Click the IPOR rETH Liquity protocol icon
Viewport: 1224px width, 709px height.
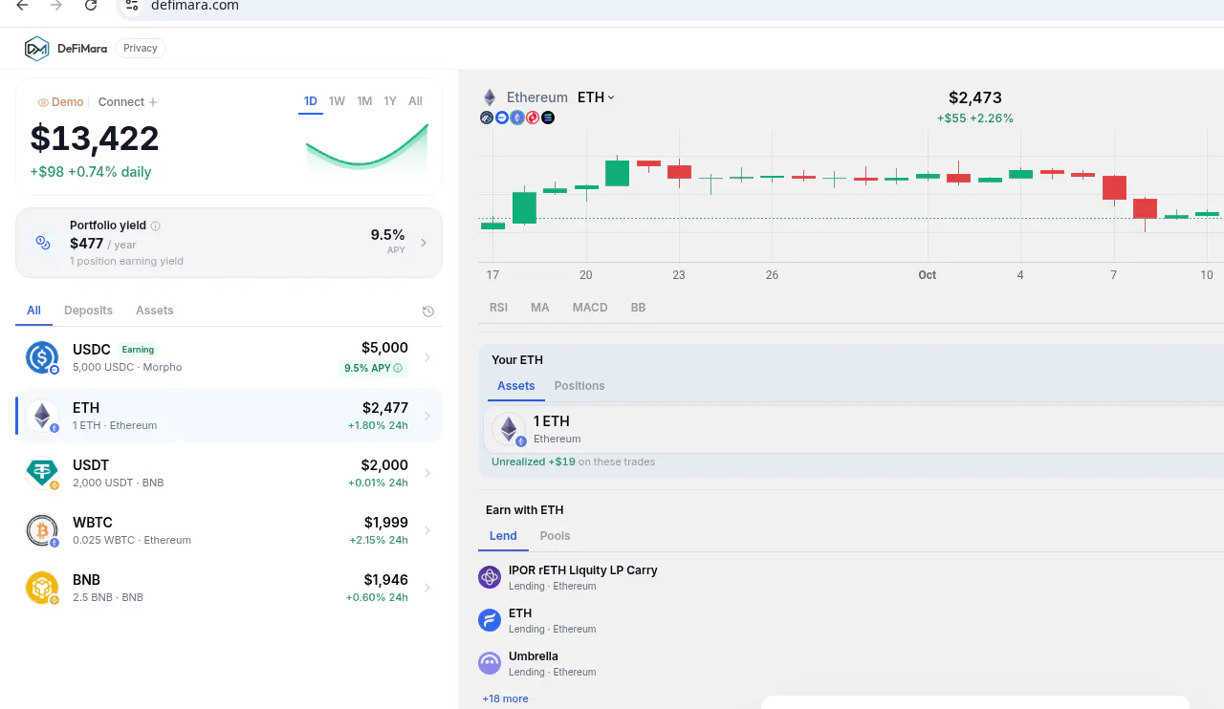pos(490,577)
